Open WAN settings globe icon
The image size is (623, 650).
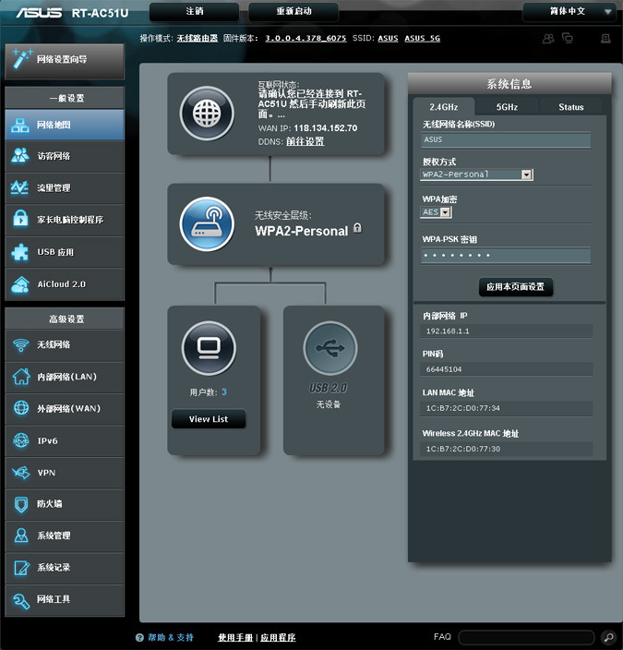pyautogui.click(x=20, y=408)
